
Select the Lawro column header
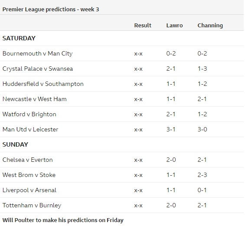pyautogui.click(x=174, y=25)
